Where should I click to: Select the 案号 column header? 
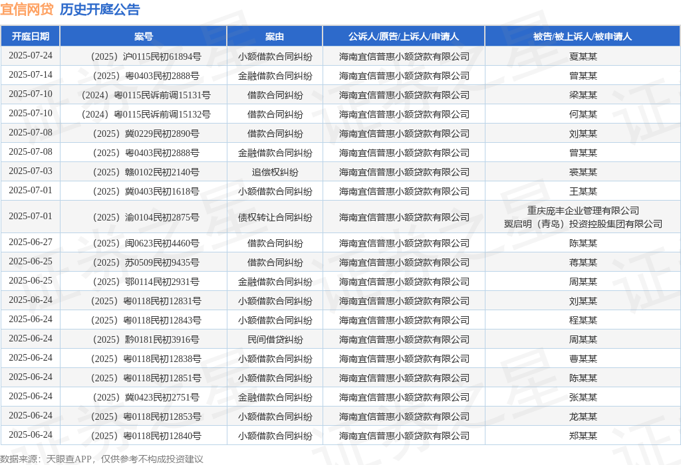tap(144, 37)
